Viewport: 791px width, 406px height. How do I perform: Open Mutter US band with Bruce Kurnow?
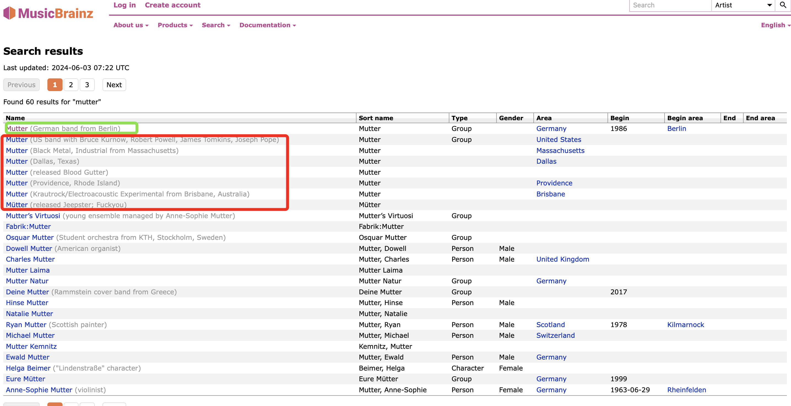17,139
